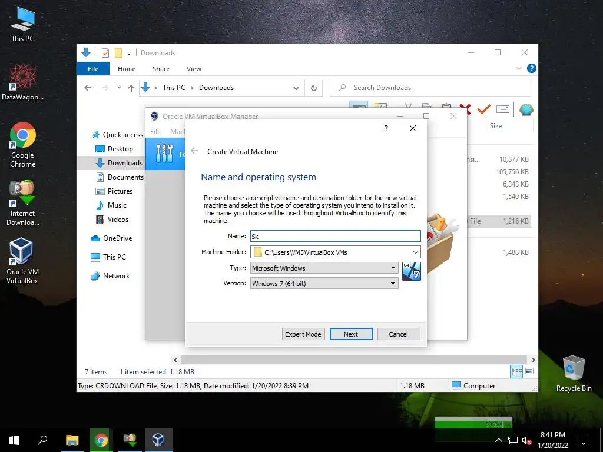The width and height of the screenshot is (603, 452).
Task: Click Google Chrome on the taskbar
Action: 101,440
